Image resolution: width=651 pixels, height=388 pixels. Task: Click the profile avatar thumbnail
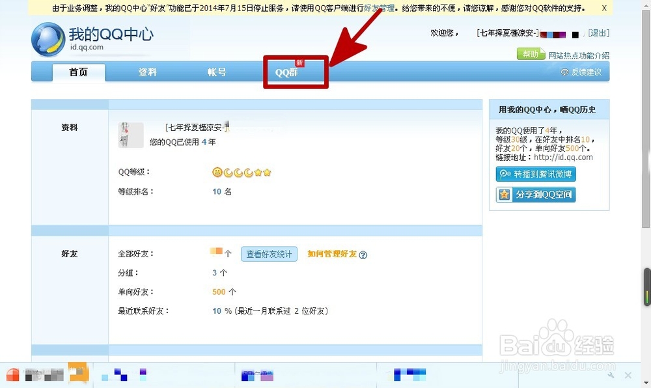click(x=131, y=135)
